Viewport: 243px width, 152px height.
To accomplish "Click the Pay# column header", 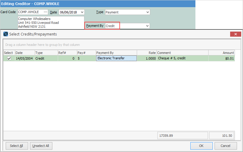I will coord(86,53).
